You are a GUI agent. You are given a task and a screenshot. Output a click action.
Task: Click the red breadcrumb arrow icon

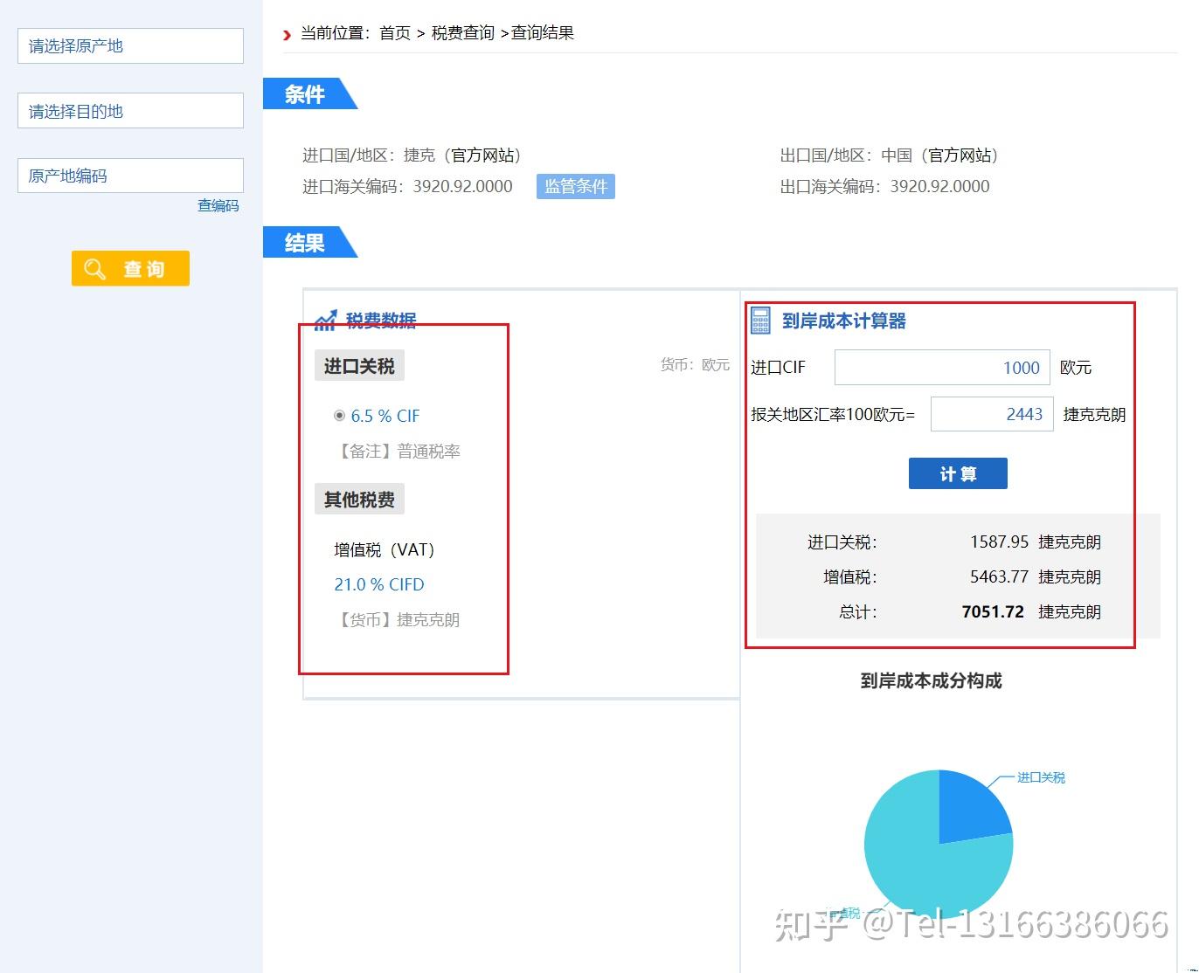286,34
